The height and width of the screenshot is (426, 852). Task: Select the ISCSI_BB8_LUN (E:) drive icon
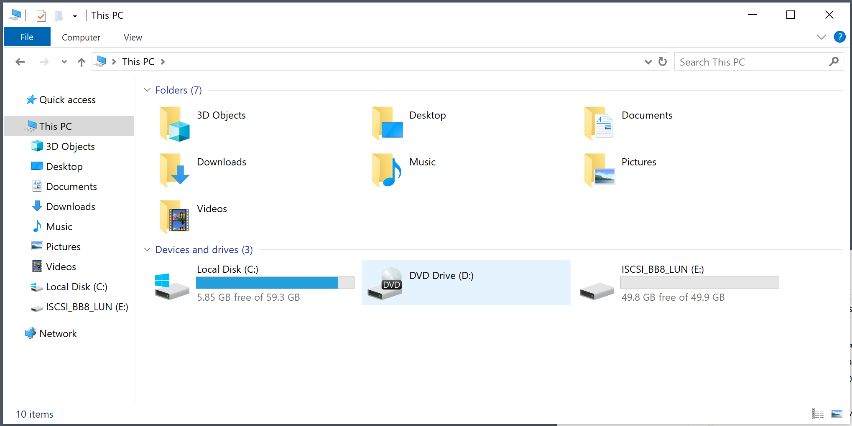tap(597, 291)
